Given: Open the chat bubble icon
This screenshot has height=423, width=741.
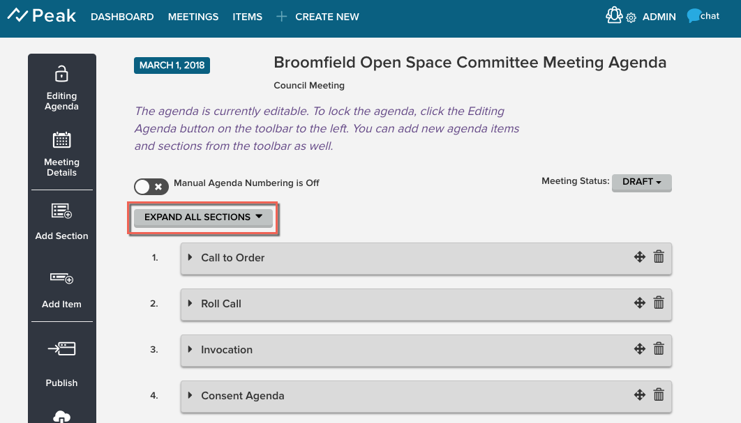Looking at the screenshot, I should pyautogui.click(x=694, y=16).
